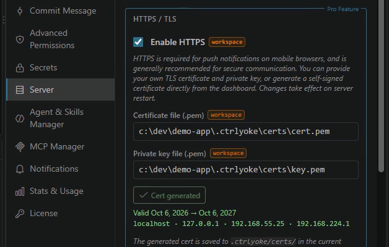The height and width of the screenshot is (247, 389).
Task: Click the '192.168.55.25' address entry
Action: pyautogui.click(x=258, y=224)
